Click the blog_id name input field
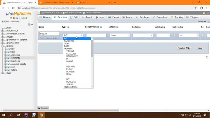210x118 pixels. tap(50, 34)
